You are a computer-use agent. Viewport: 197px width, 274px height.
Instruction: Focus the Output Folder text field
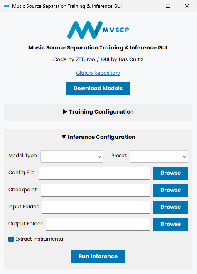click(98, 224)
